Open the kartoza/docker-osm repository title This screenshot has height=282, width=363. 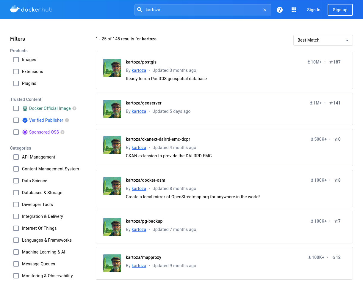tap(145, 180)
